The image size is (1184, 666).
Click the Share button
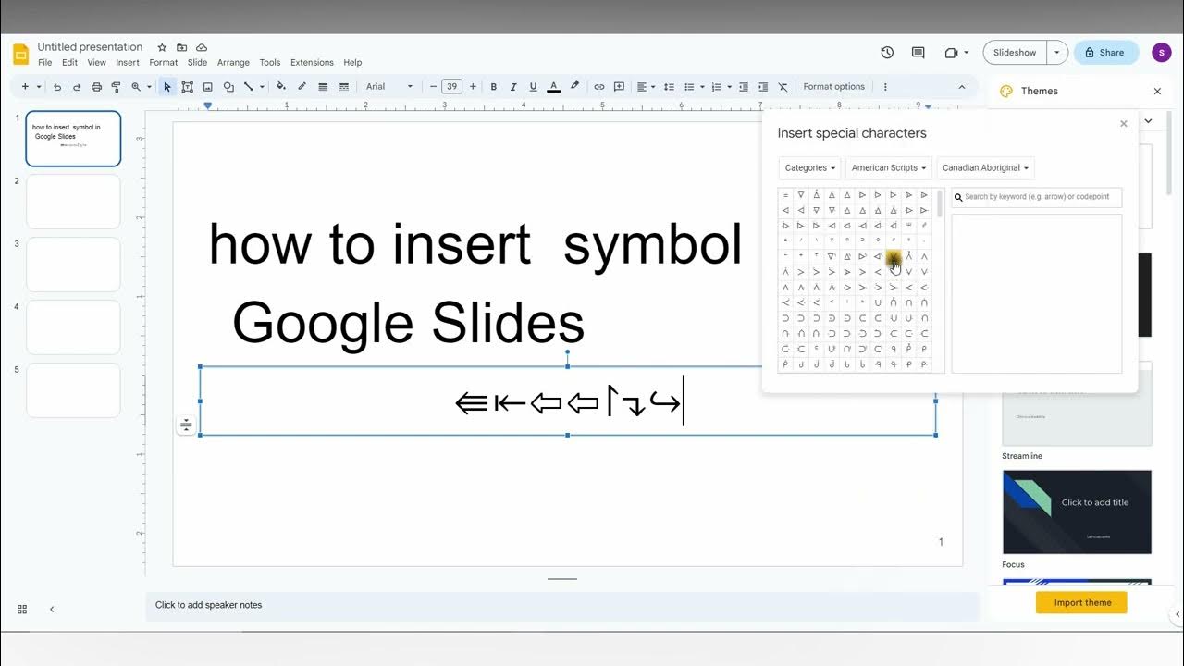pyautogui.click(x=1106, y=53)
